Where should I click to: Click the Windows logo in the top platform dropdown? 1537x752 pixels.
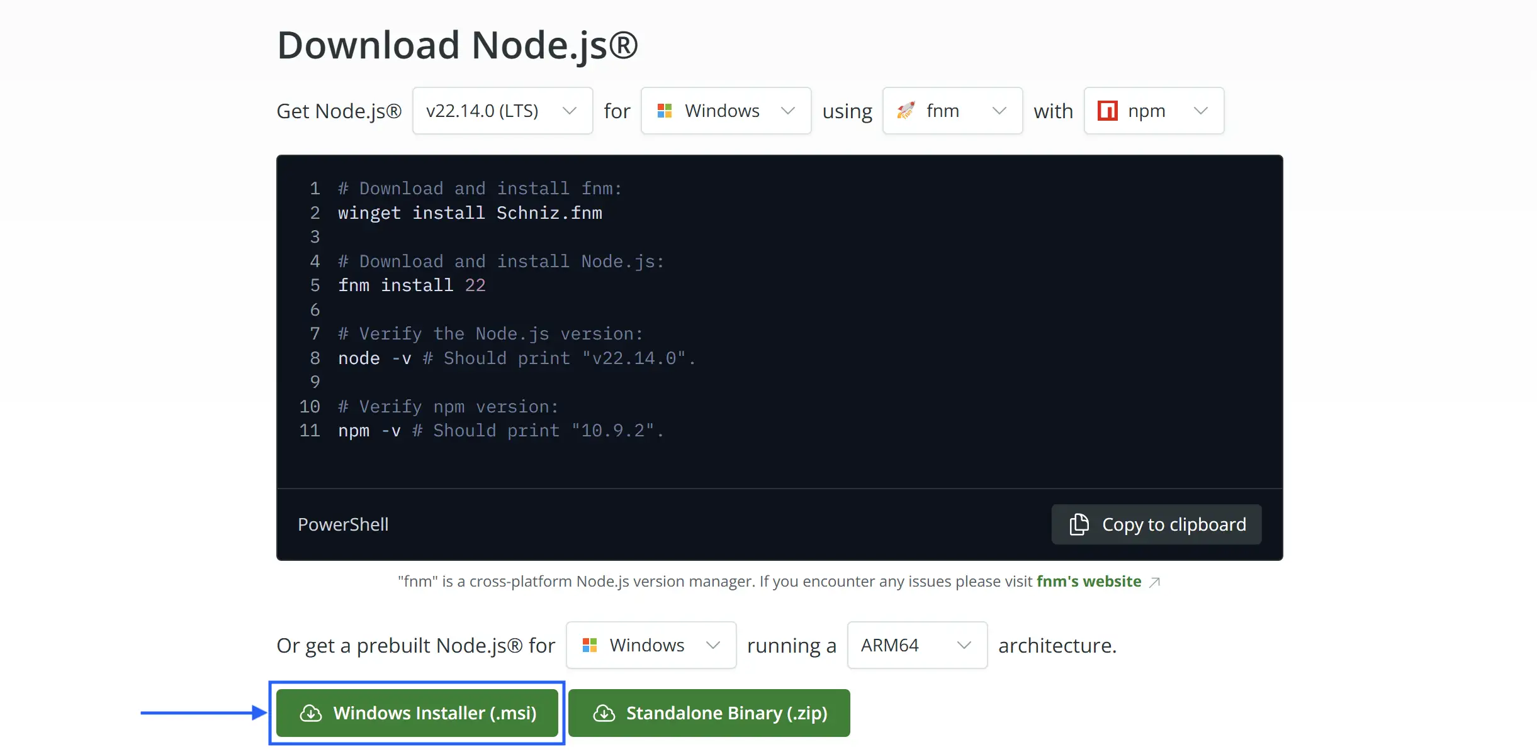(x=665, y=111)
